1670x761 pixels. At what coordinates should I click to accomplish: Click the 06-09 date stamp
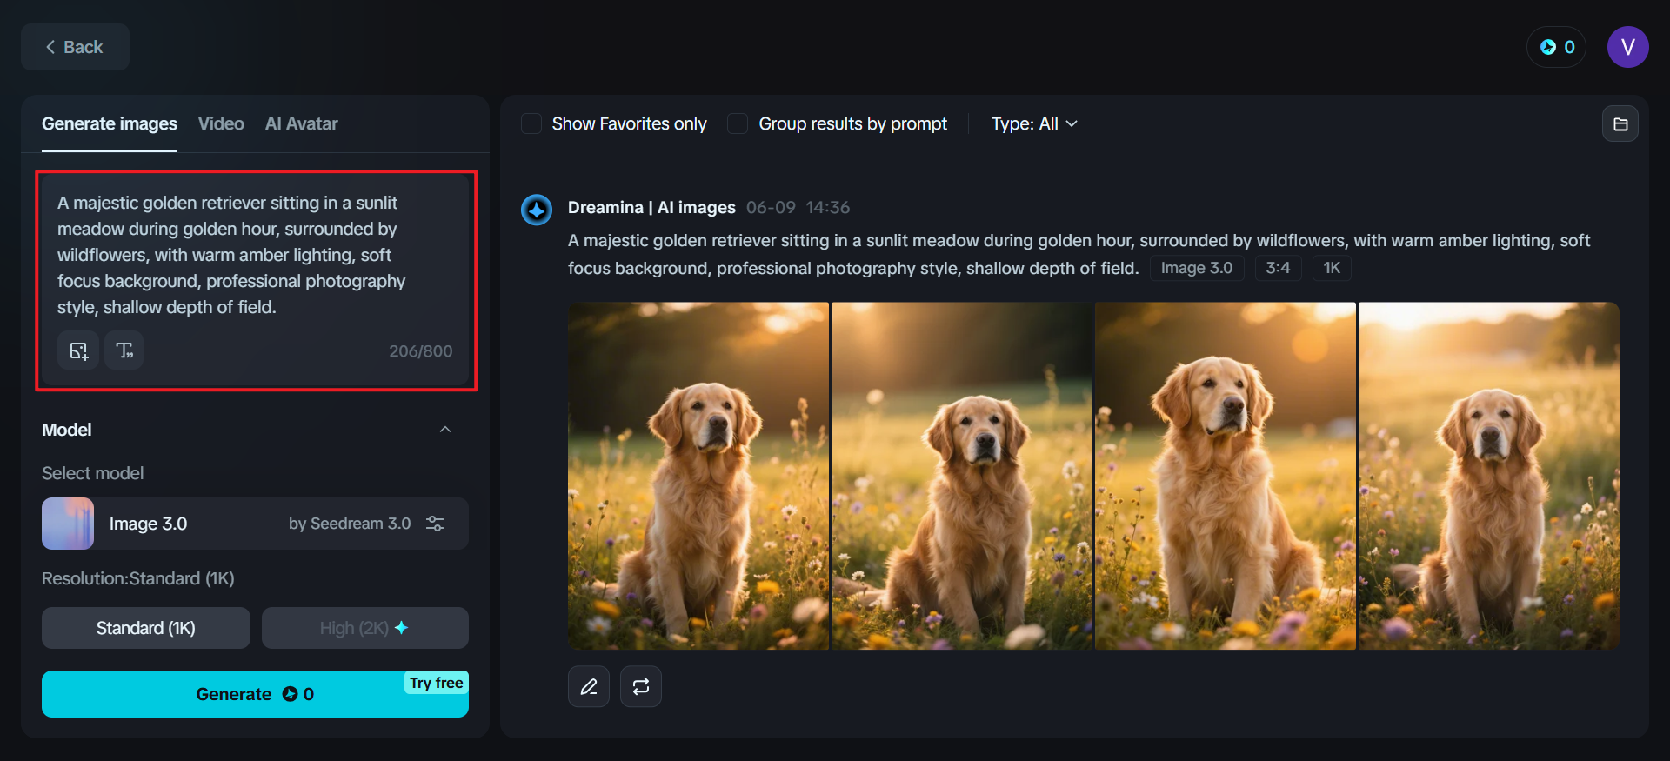tap(771, 207)
